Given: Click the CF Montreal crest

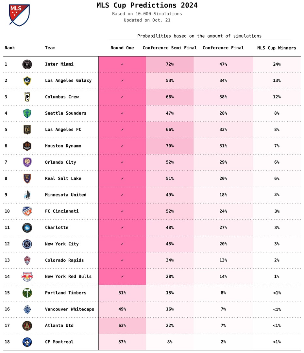Looking at the screenshot, I should [27, 342].
